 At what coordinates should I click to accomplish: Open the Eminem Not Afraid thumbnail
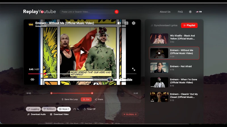point(159,68)
